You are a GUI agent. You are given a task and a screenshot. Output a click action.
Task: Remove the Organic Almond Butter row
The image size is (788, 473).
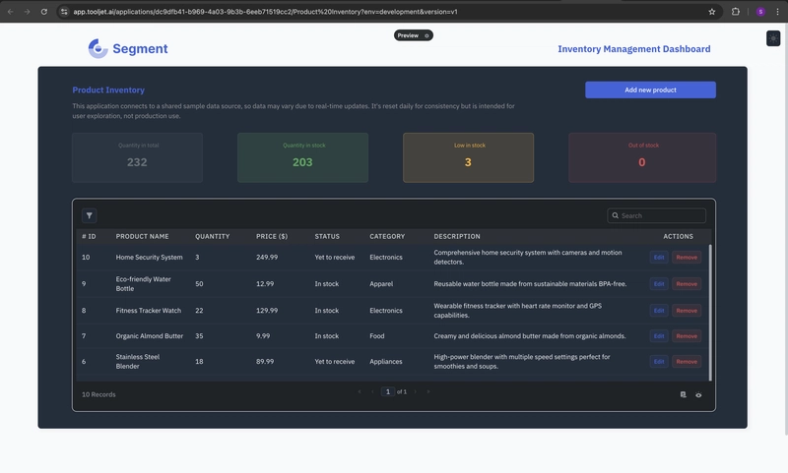(687, 336)
